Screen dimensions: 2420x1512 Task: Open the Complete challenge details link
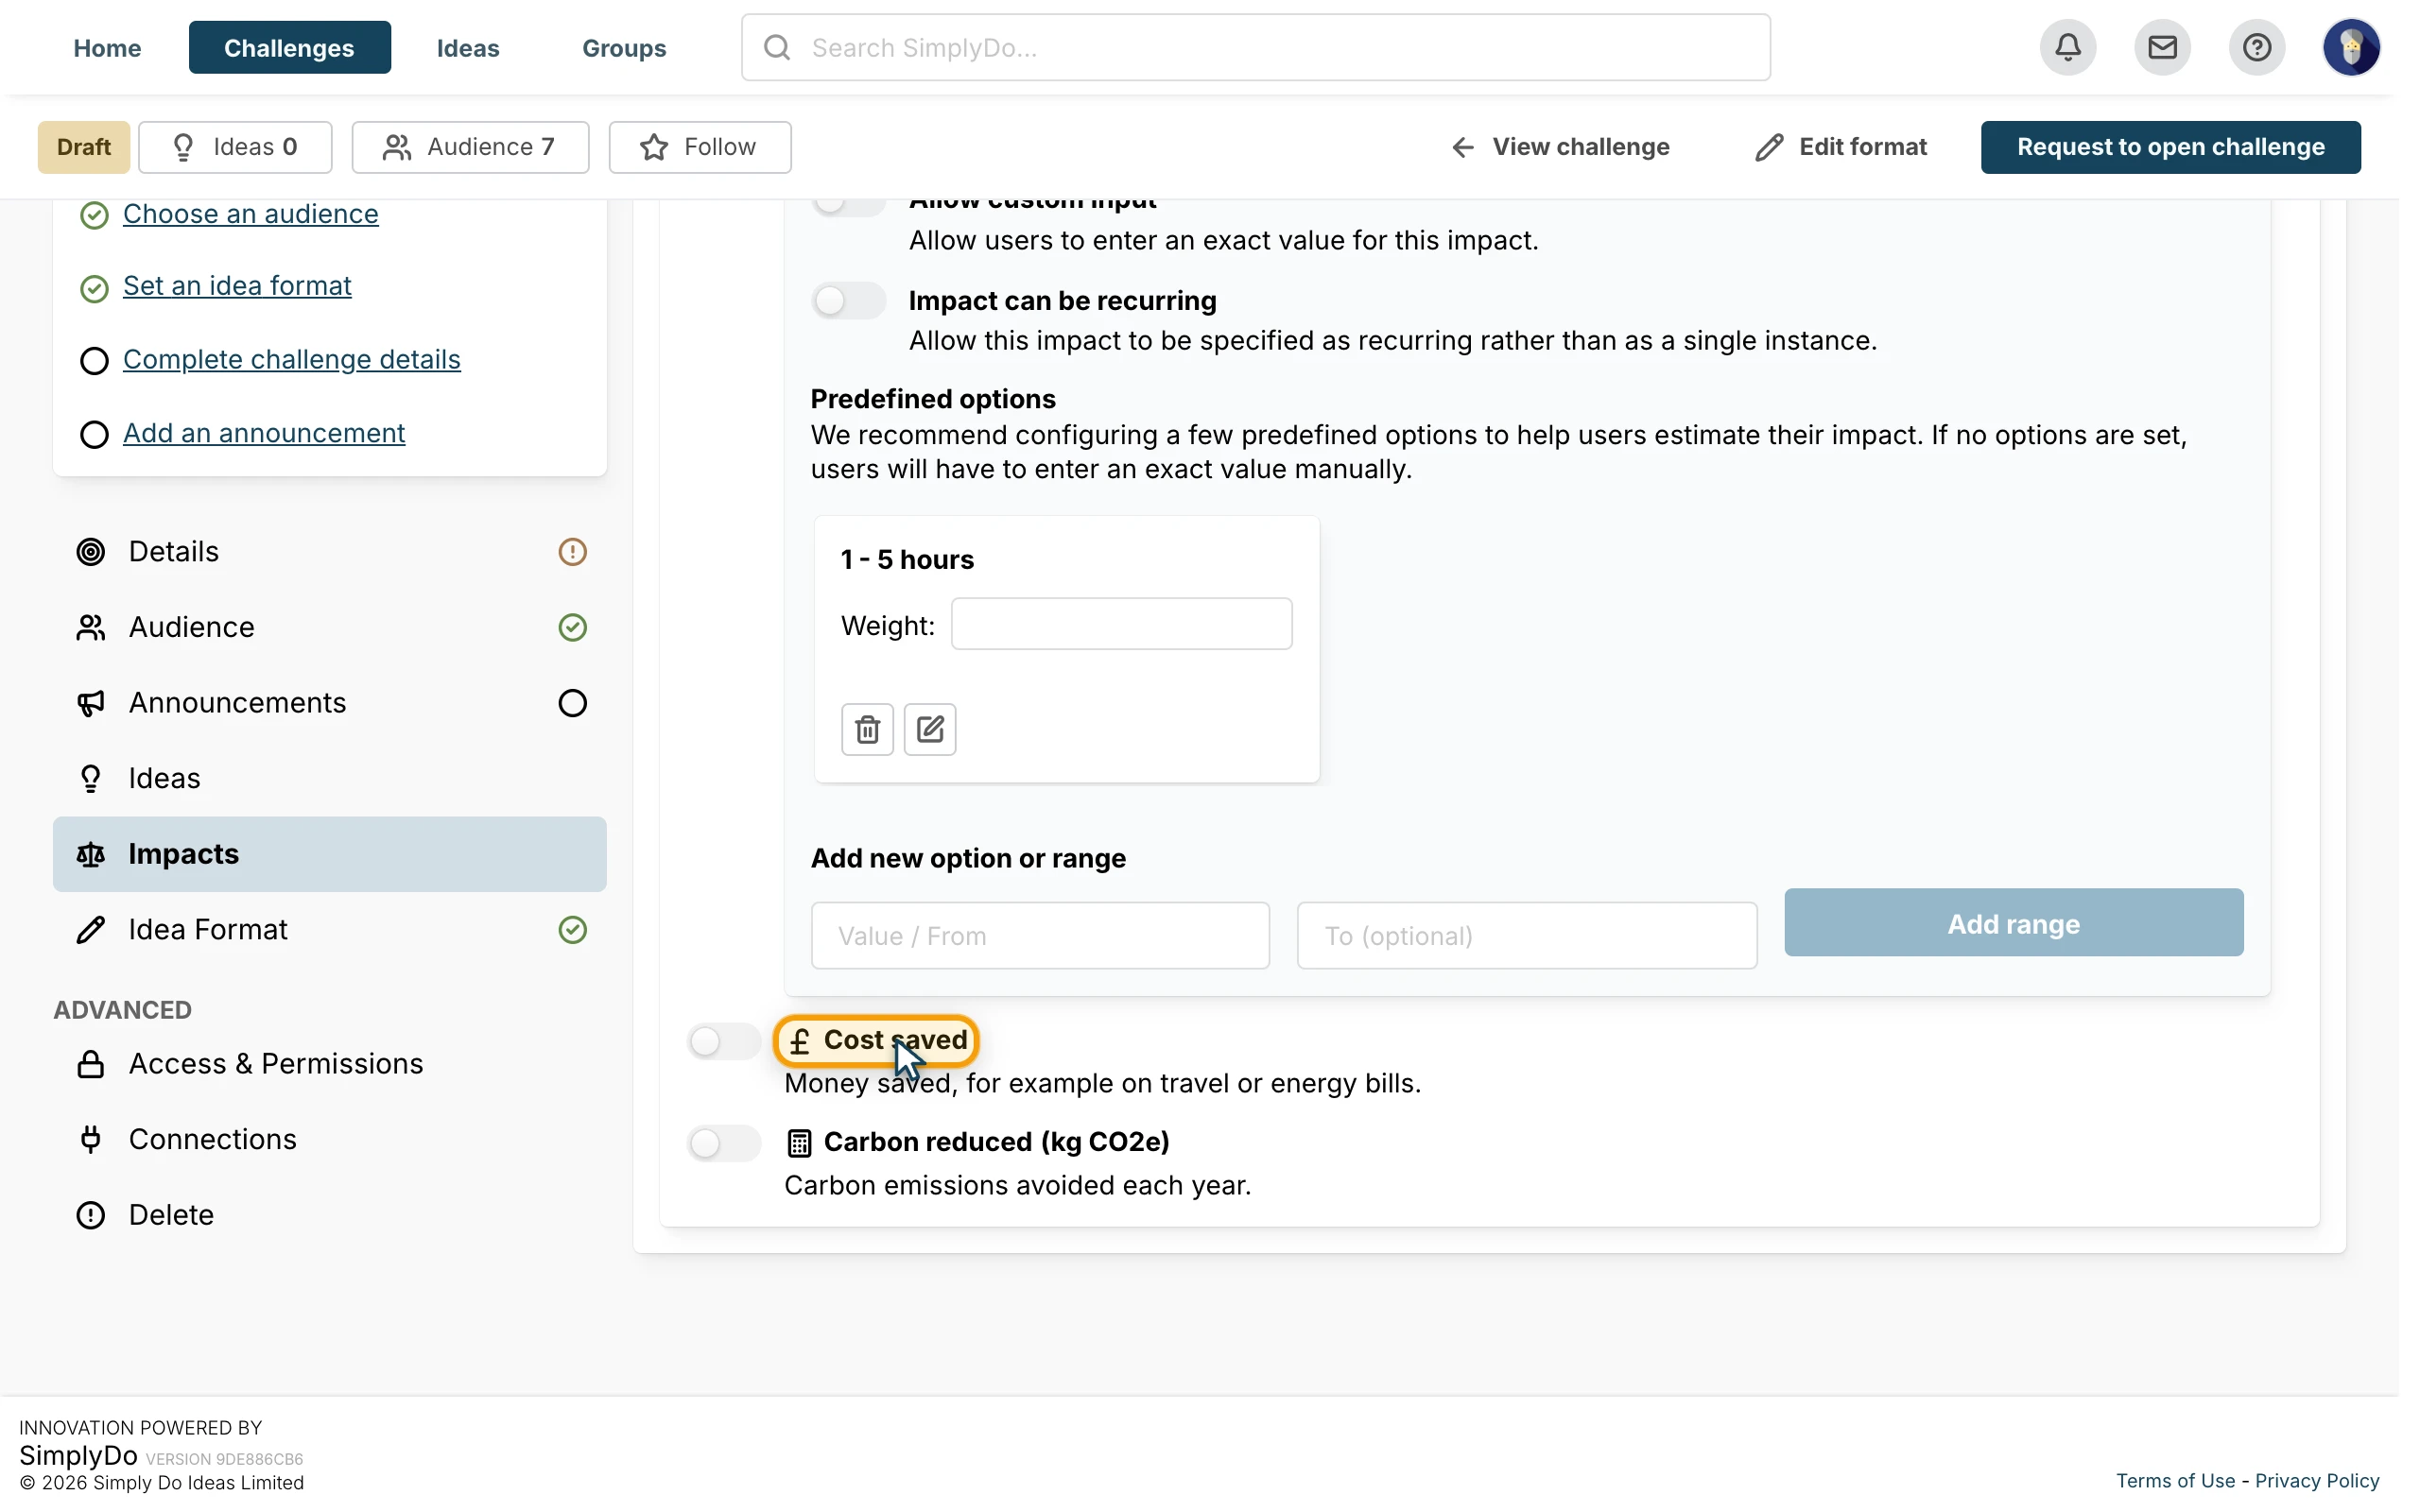(292, 359)
